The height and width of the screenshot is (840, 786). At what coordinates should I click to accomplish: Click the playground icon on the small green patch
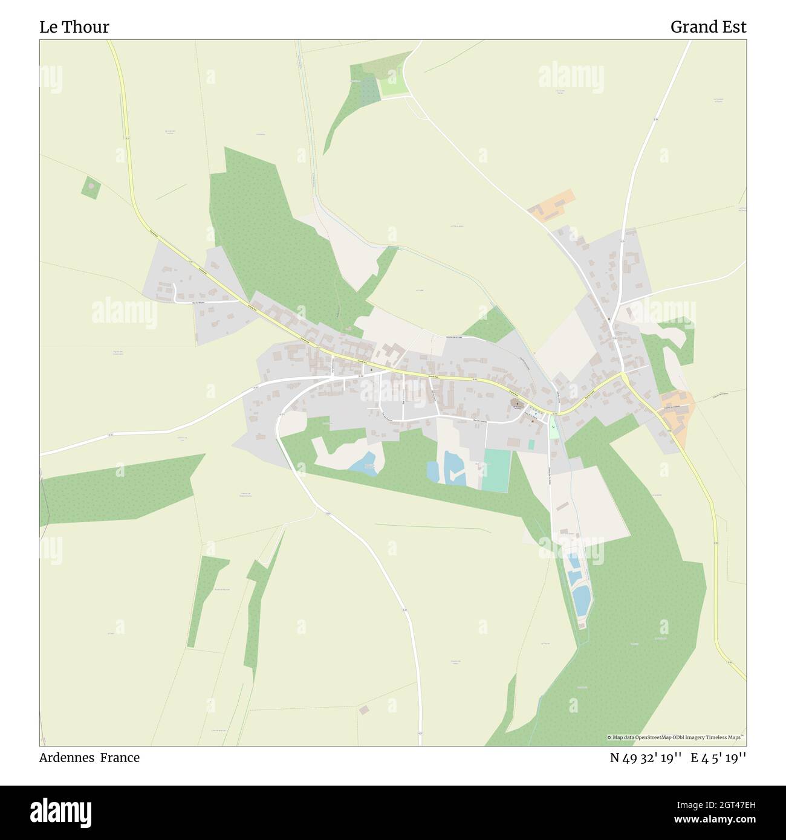pyautogui.click(x=553, y=427)
